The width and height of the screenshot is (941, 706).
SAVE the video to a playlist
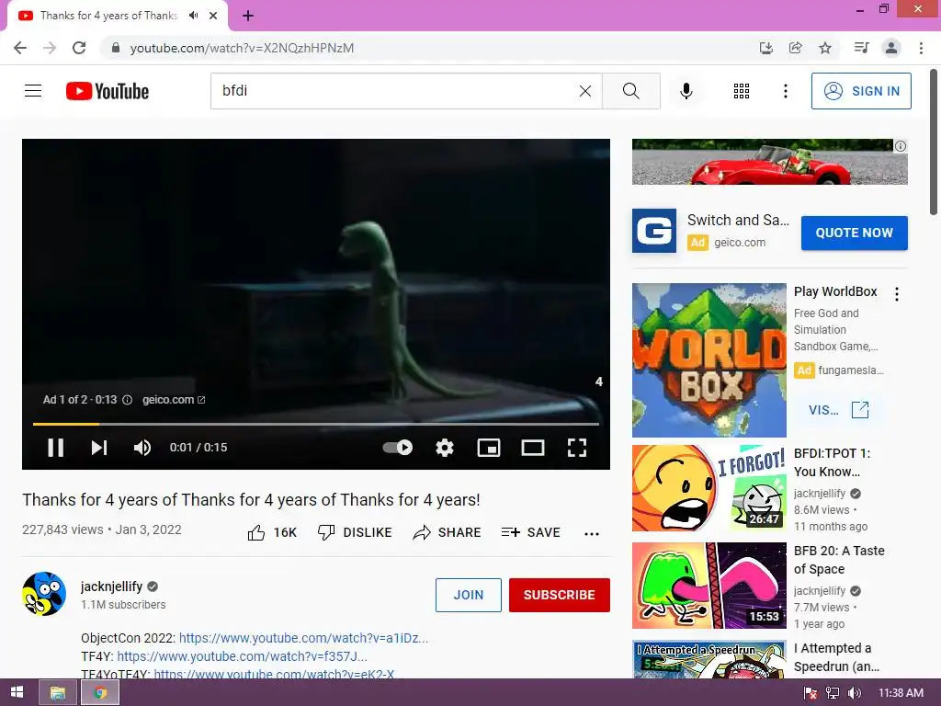(x=531, y=532)
